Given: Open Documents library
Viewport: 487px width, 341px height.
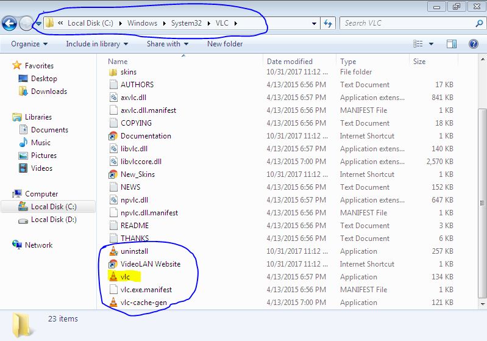Looking at the screenshot, I should (x=50, y=129).
